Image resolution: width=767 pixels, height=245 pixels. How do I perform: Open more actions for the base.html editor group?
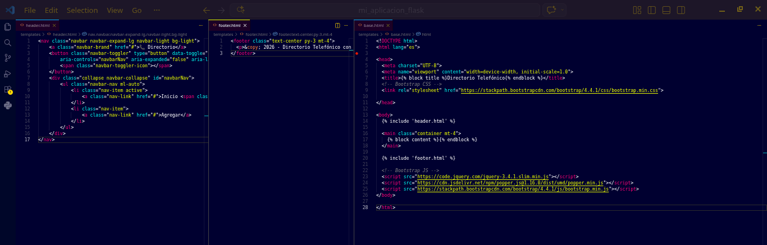coord(760,26)
